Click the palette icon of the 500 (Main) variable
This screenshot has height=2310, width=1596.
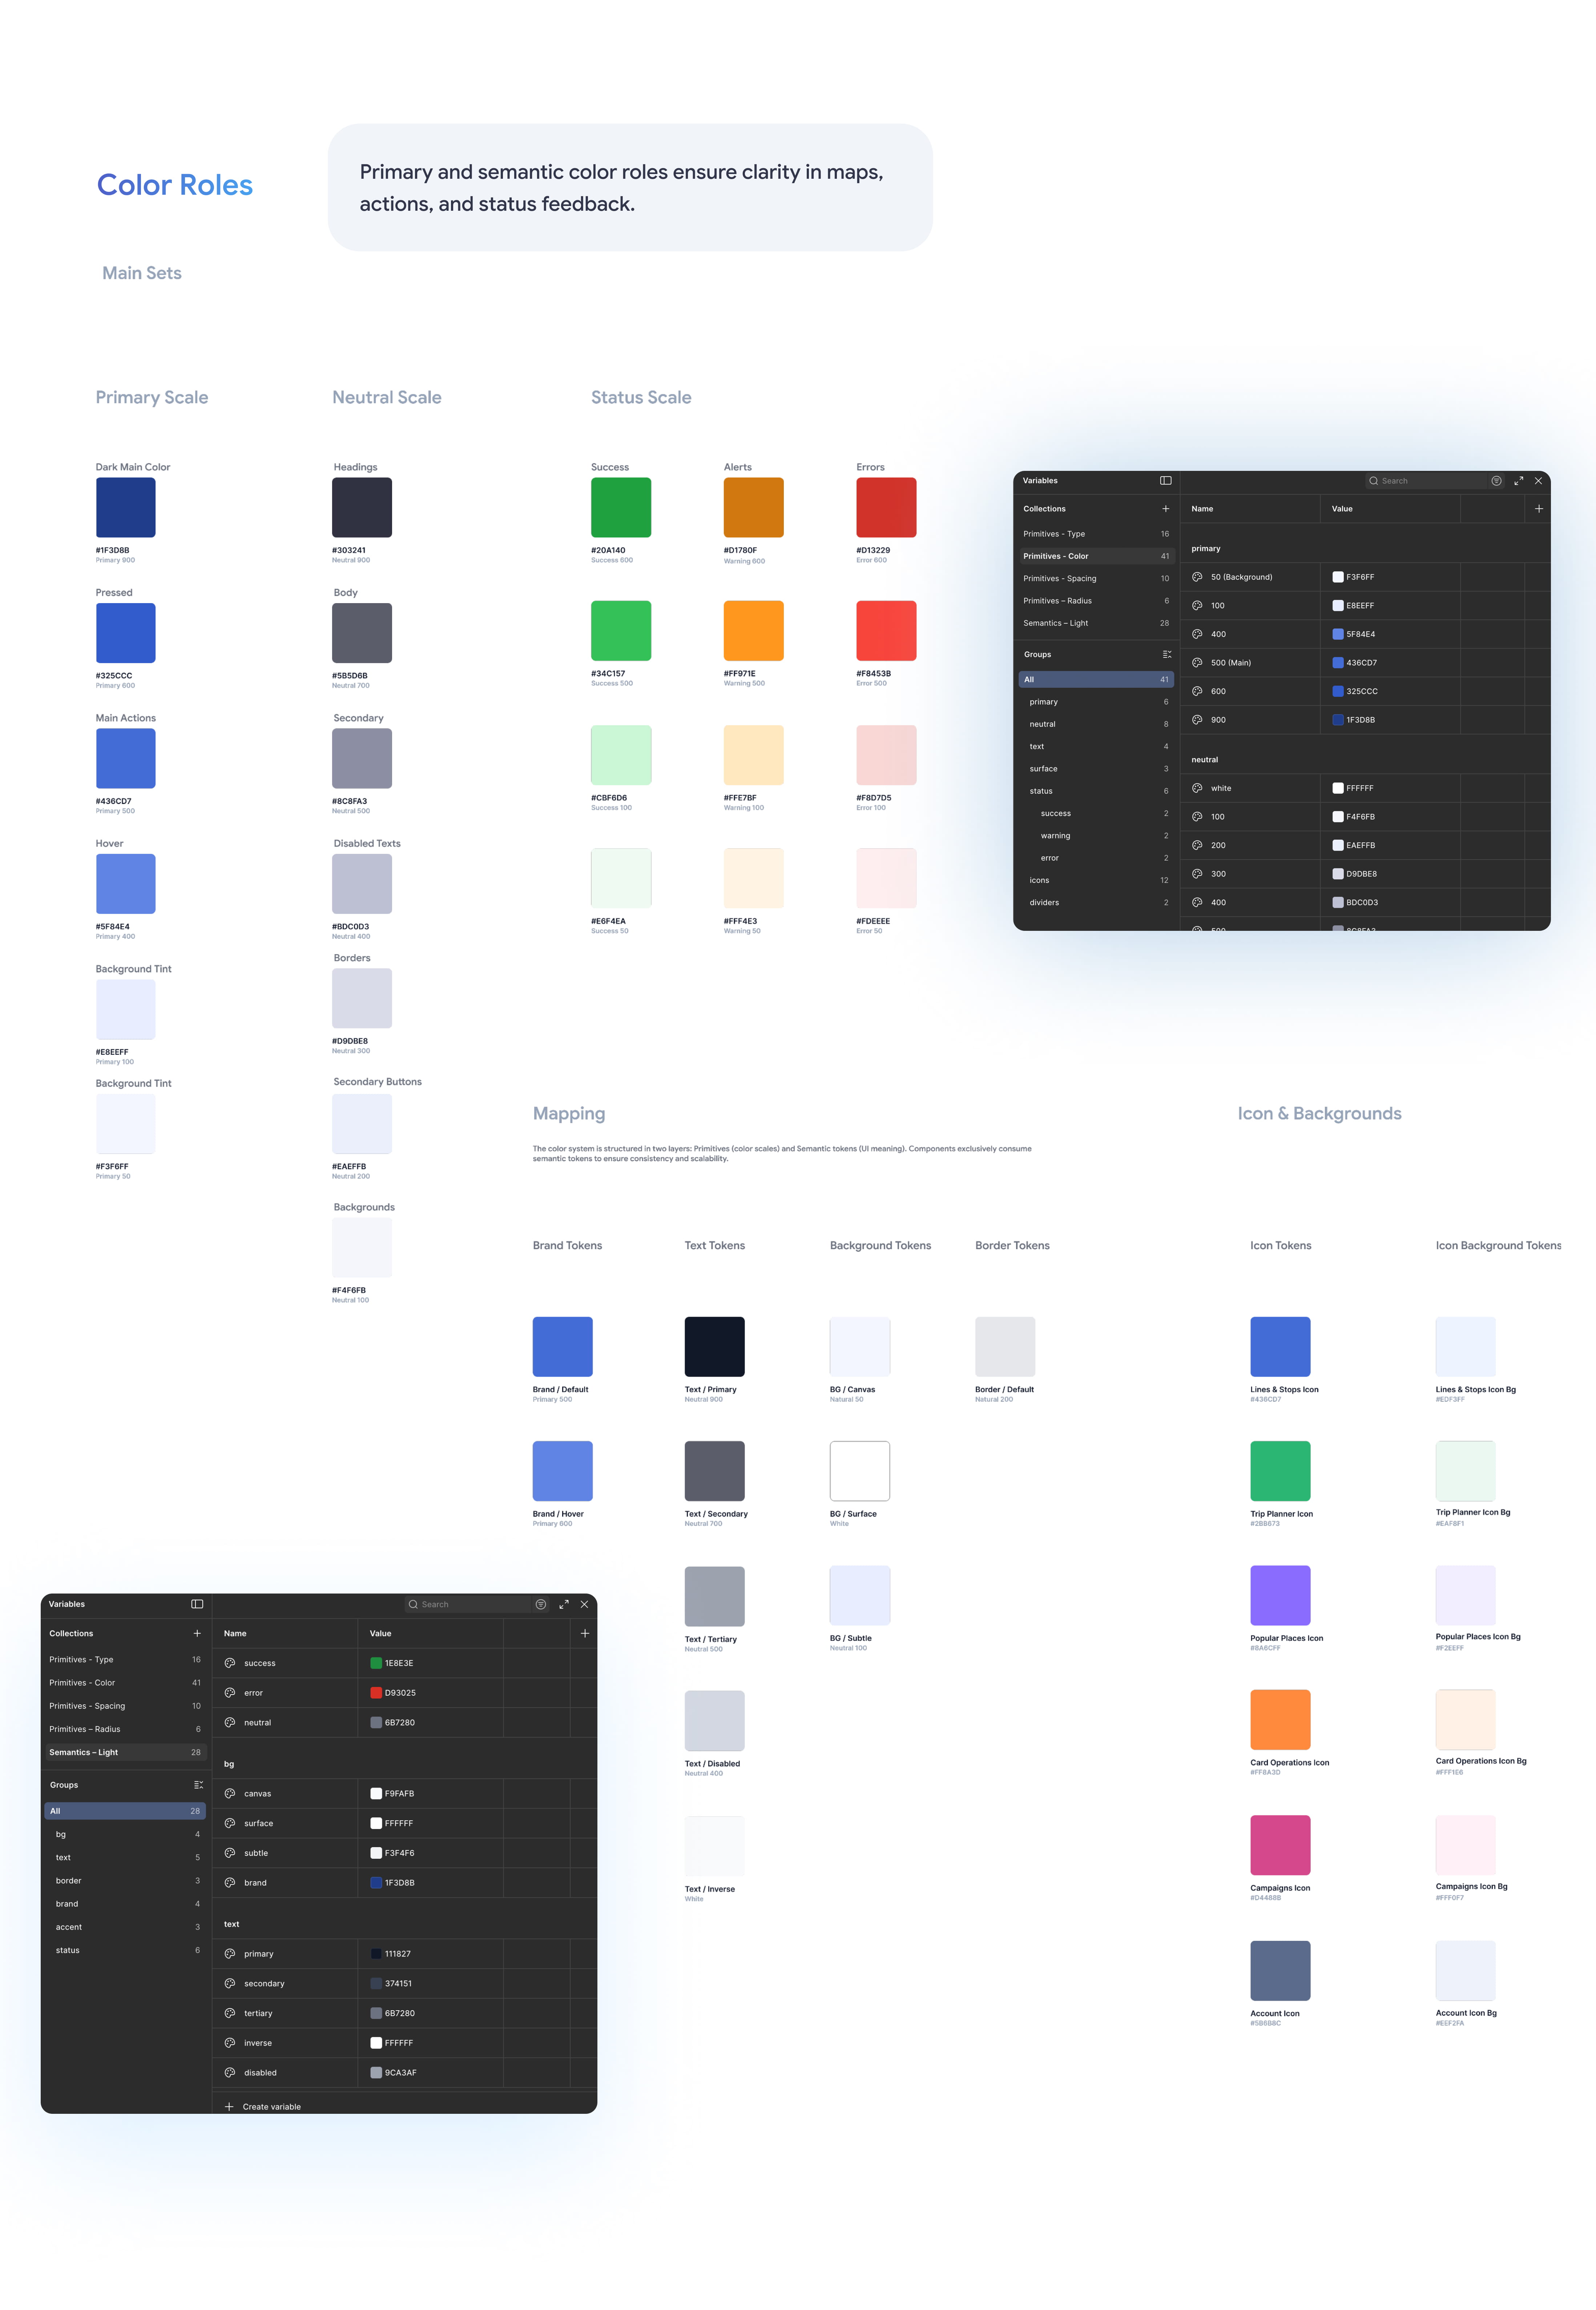point(1197,663)
